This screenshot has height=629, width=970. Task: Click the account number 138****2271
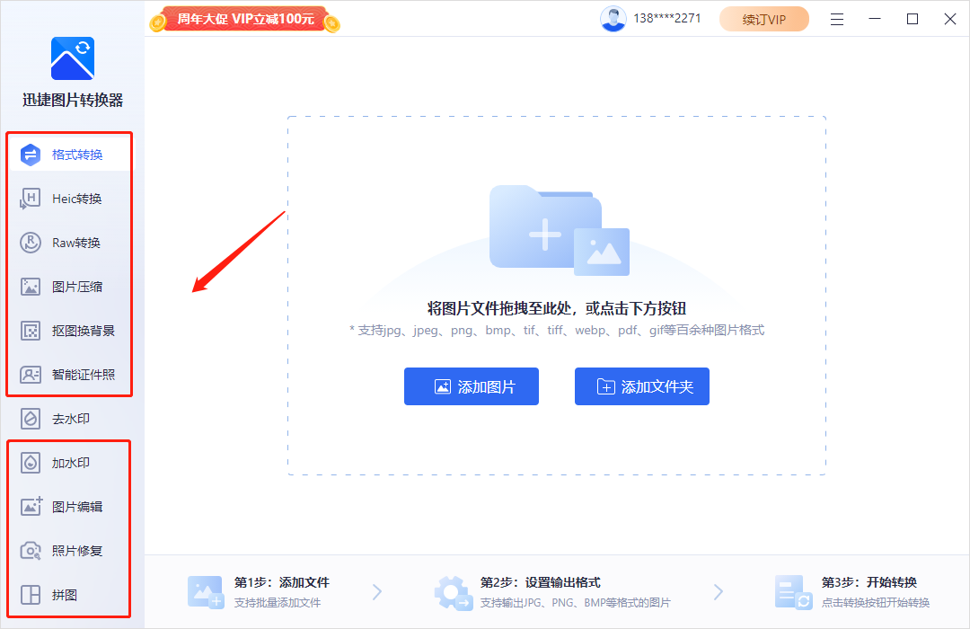coord(667,19)
